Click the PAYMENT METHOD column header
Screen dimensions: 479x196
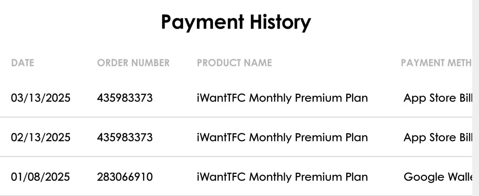[x=436, y=63]
